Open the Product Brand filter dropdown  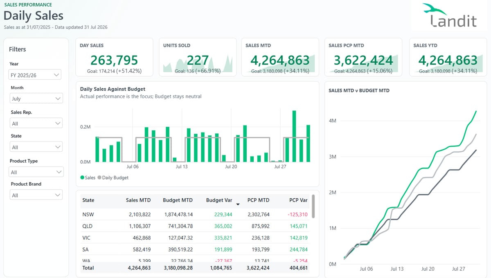(36, 195)
